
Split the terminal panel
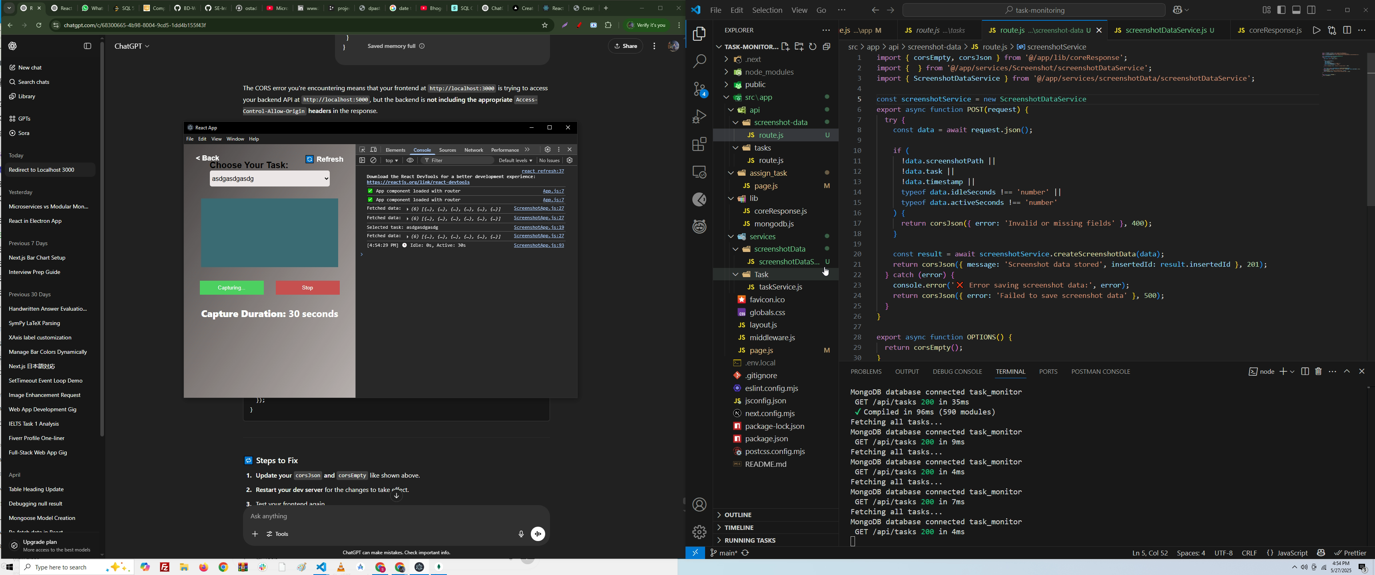pos(1305,372)
